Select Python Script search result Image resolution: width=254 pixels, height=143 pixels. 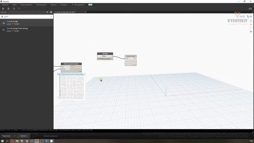pyautogui.click(x=27, y=23)
